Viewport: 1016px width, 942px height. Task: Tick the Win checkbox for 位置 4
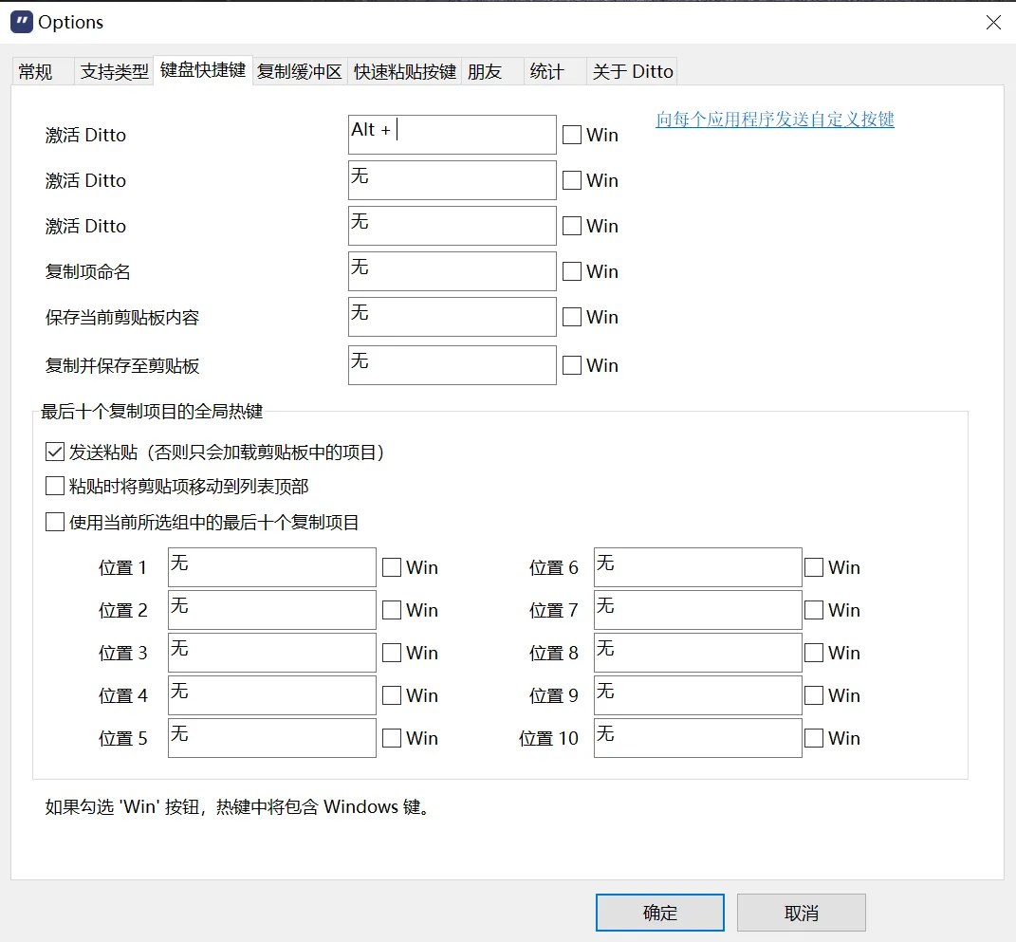(x=392, y=695)
